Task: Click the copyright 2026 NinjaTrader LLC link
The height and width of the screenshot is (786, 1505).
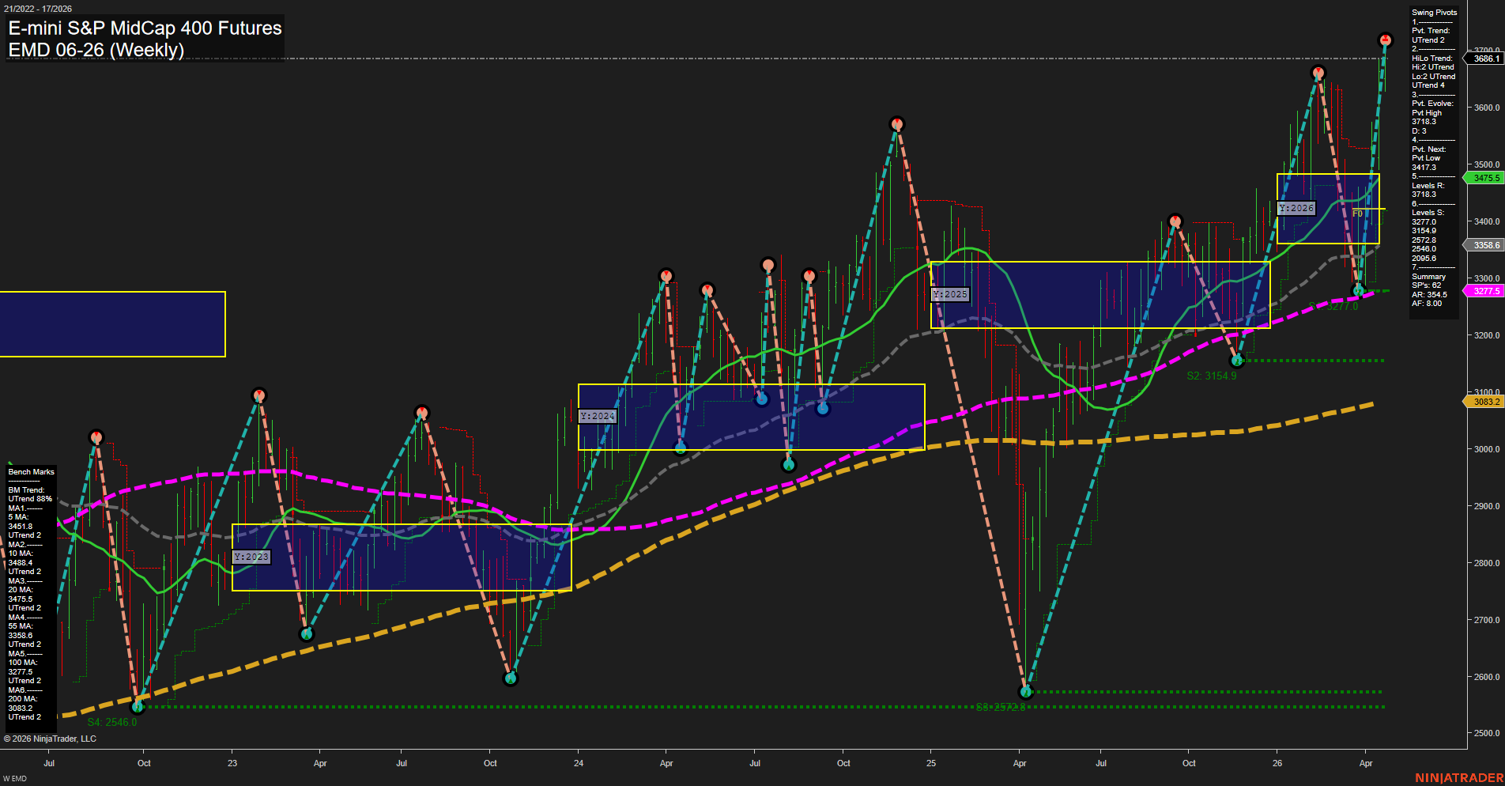Action: pos(49,738)
